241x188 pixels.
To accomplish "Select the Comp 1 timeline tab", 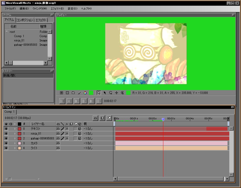I will tap(9, 112).
